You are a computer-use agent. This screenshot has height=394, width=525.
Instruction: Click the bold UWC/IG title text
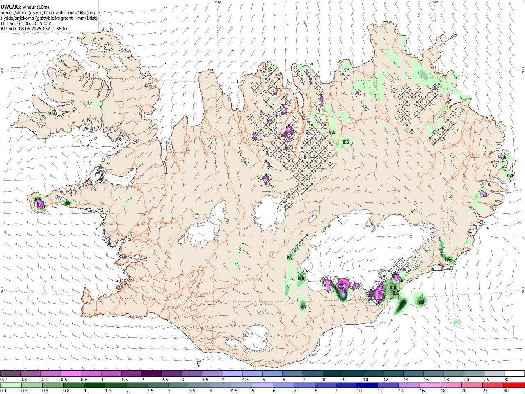(10, 7)
